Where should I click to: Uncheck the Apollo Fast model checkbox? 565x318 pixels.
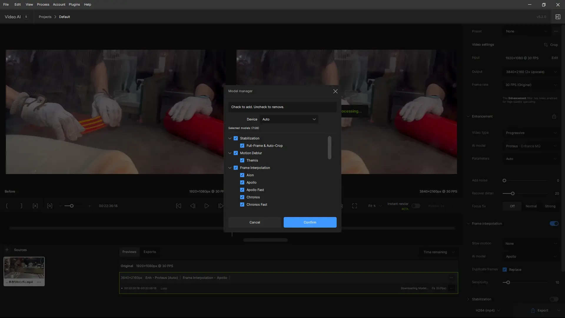(x=242, y=190)
